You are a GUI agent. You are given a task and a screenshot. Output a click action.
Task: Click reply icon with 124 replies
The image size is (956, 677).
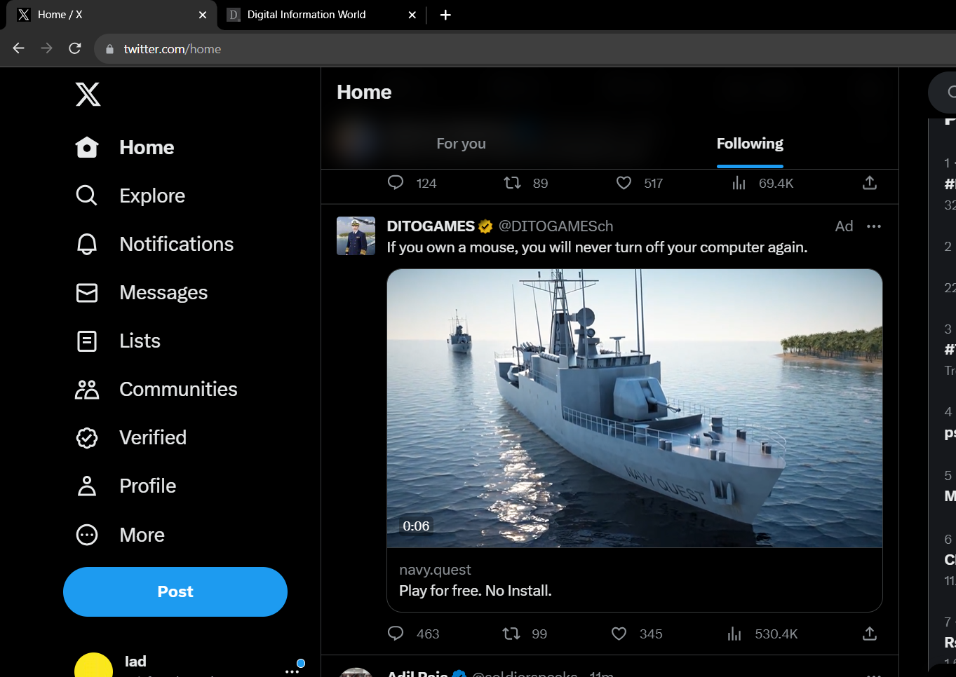point(396,183)
